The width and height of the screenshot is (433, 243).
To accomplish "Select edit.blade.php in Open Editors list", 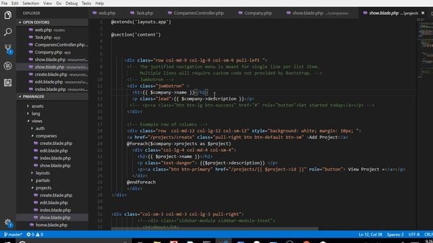I will [52, 82].
